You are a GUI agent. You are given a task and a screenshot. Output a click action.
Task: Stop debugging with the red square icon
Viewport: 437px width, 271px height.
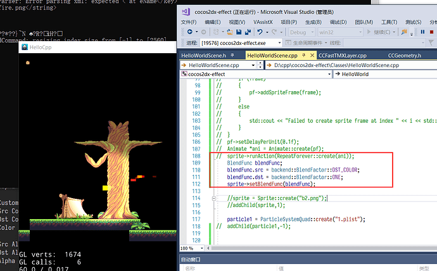[x=432, y=32]
